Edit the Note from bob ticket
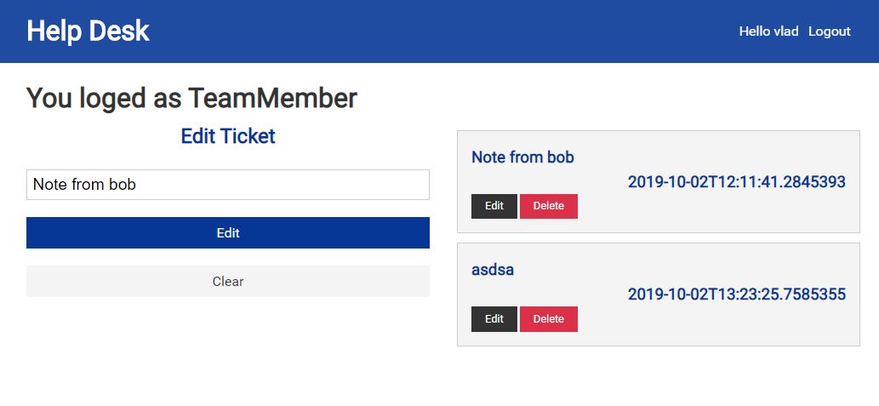This screenshot has height=406, width=879. [x=494, y=206]
